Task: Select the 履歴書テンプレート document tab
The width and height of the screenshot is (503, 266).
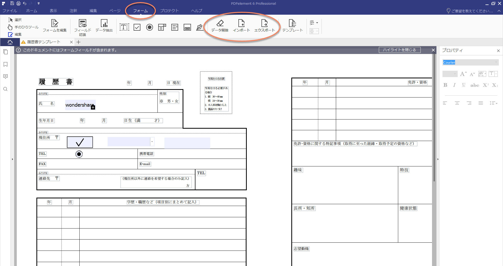Action: click(43, 42)
